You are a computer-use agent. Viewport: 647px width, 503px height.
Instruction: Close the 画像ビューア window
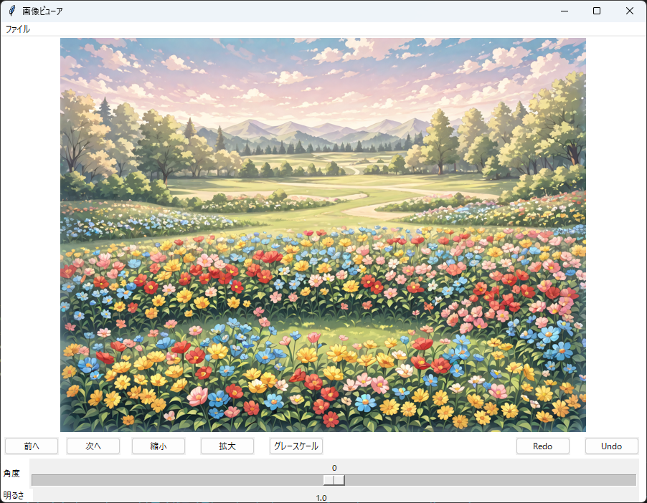tap(630, 11)
